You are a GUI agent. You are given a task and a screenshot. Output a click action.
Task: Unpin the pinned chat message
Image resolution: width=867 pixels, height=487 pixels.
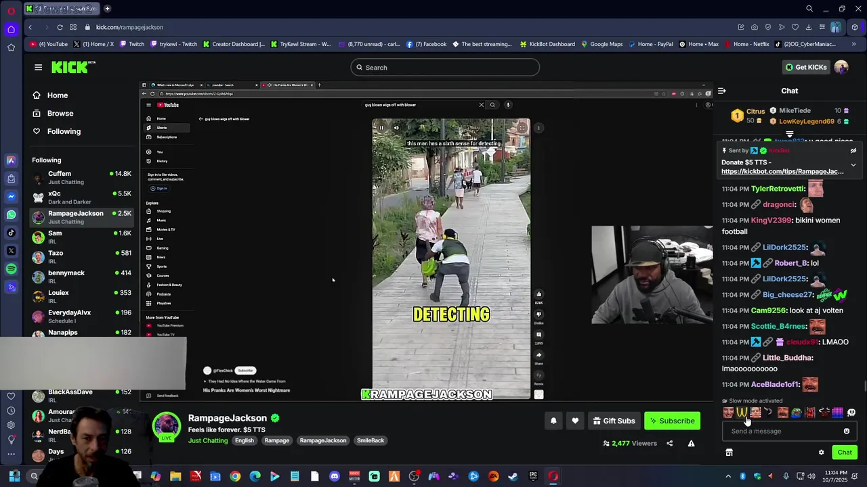point(853,151)
